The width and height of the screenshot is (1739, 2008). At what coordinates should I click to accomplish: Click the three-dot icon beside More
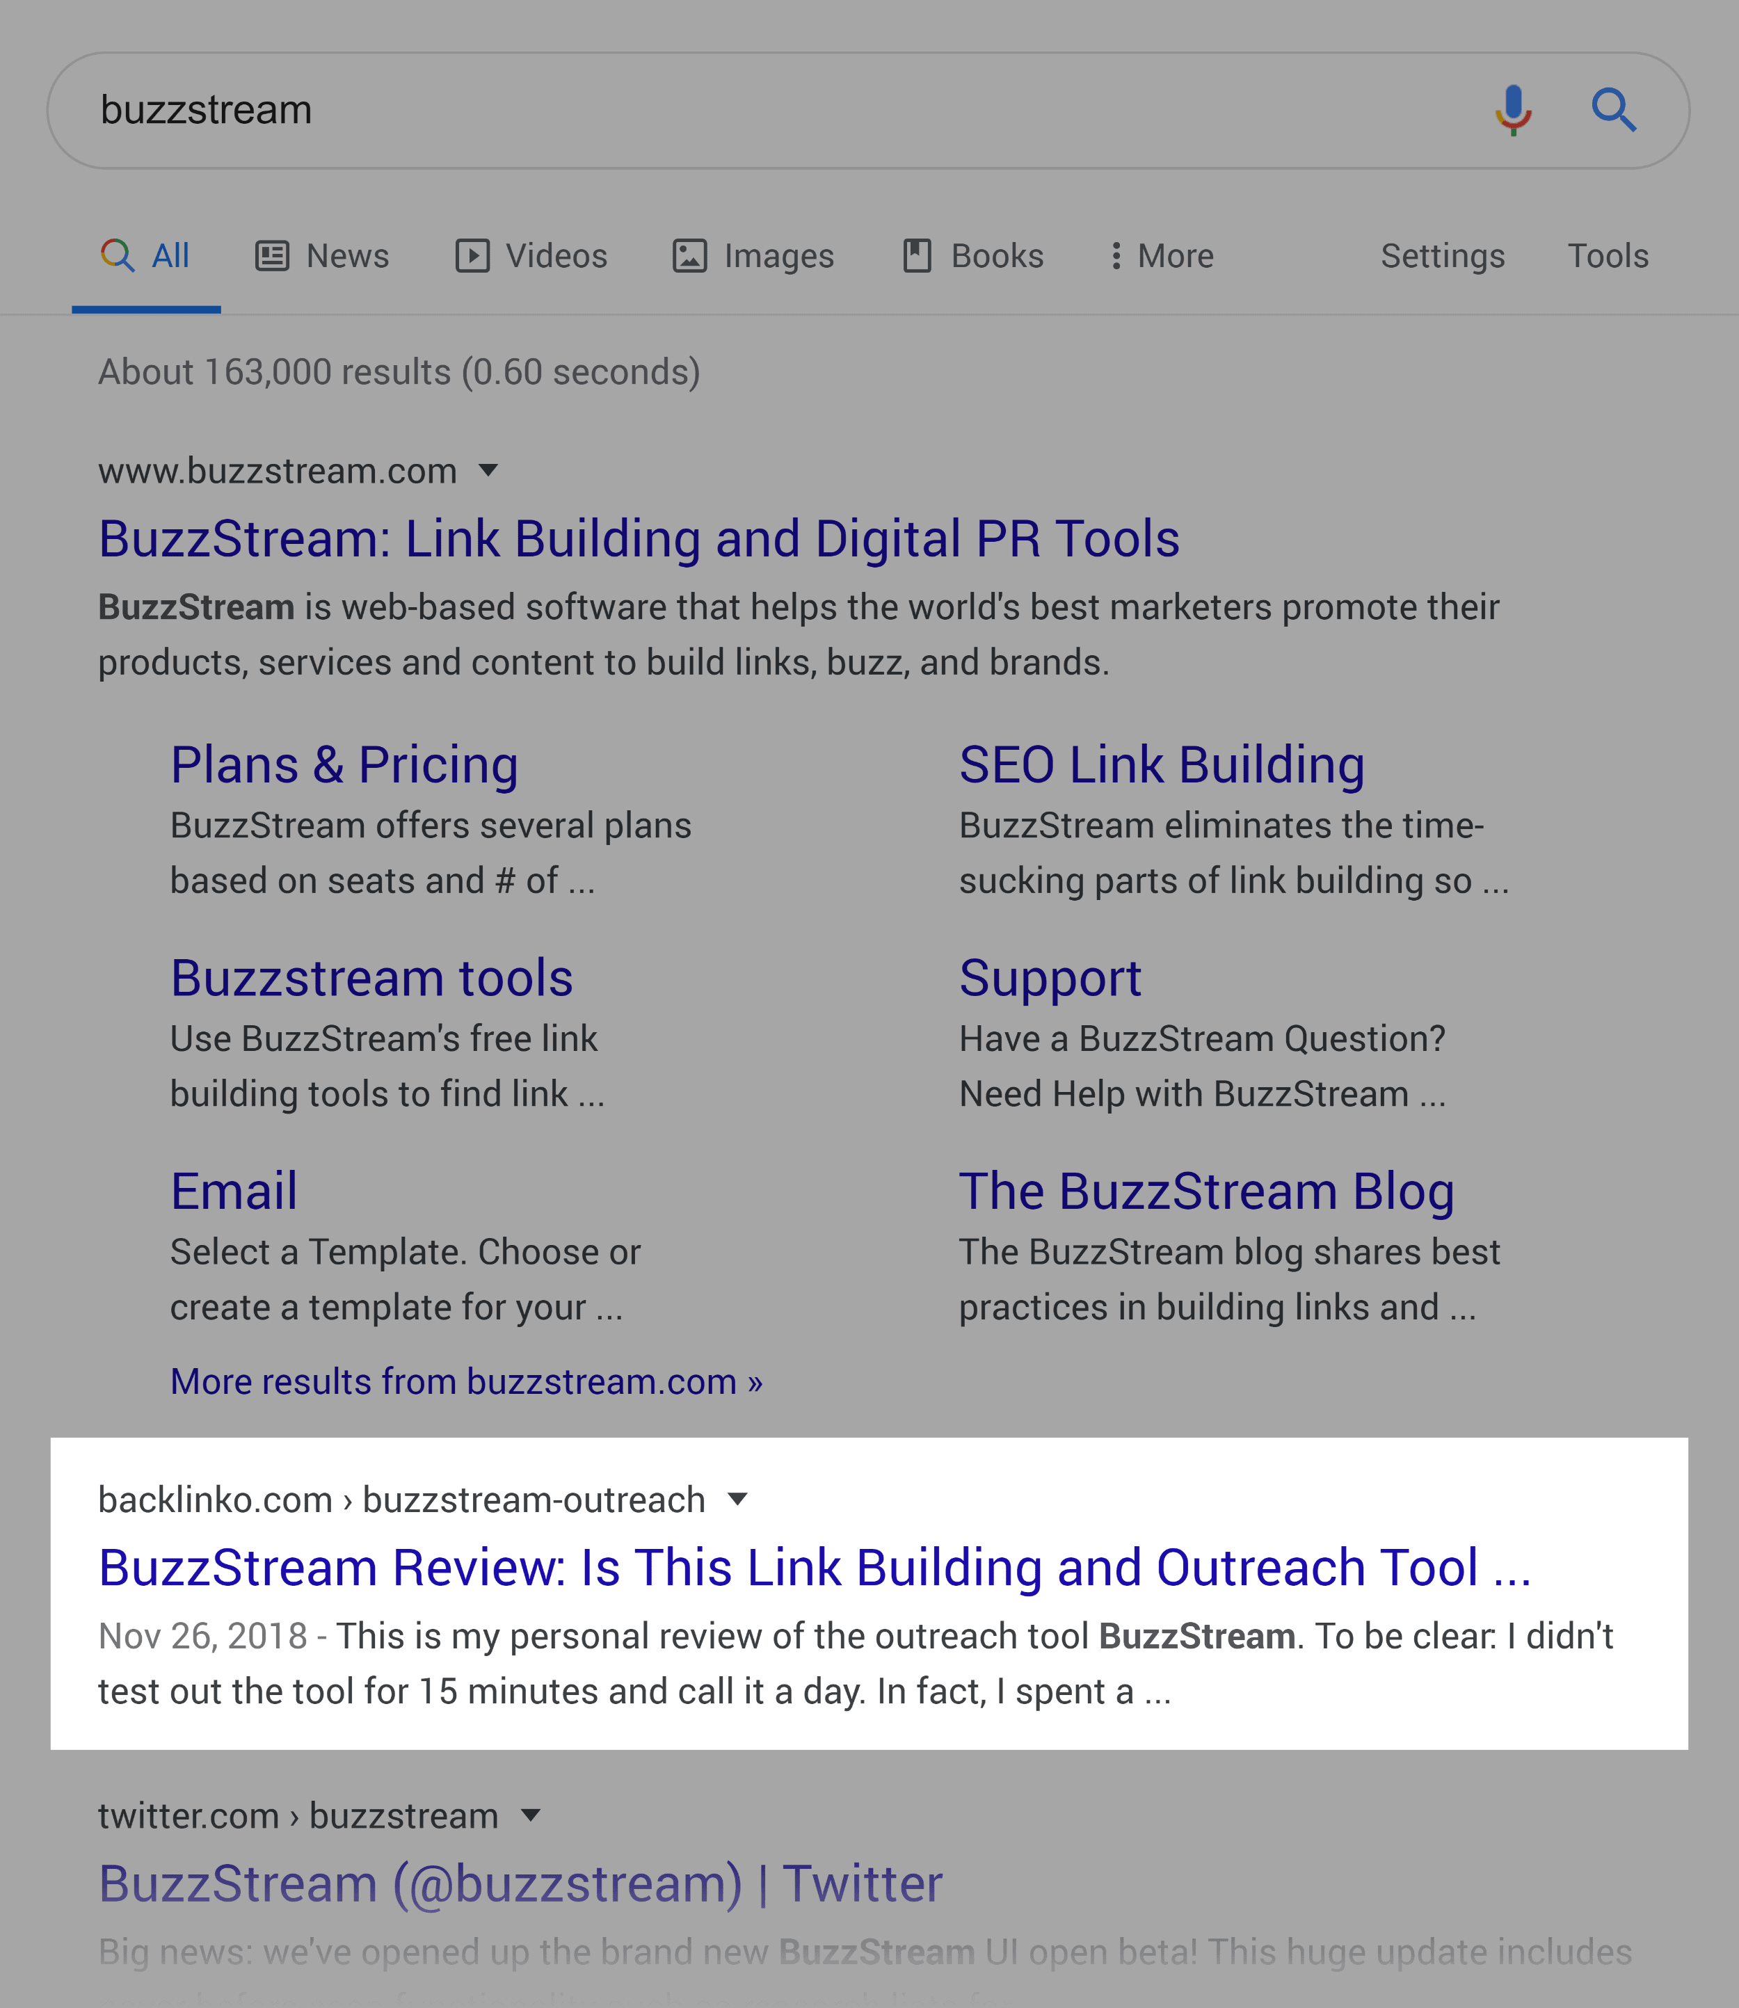coord(1116,256)
